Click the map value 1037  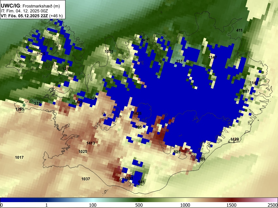click(86, 179)
